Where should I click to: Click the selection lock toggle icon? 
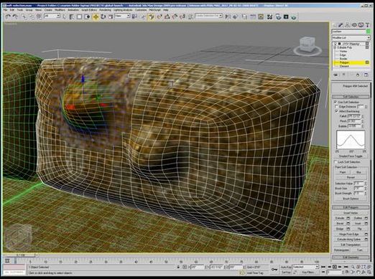178,267
